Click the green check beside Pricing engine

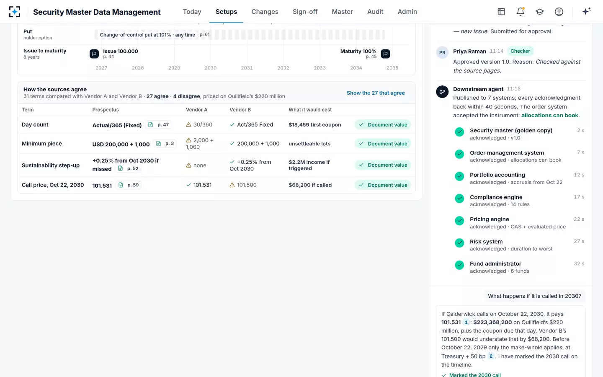tap(459, 221)
